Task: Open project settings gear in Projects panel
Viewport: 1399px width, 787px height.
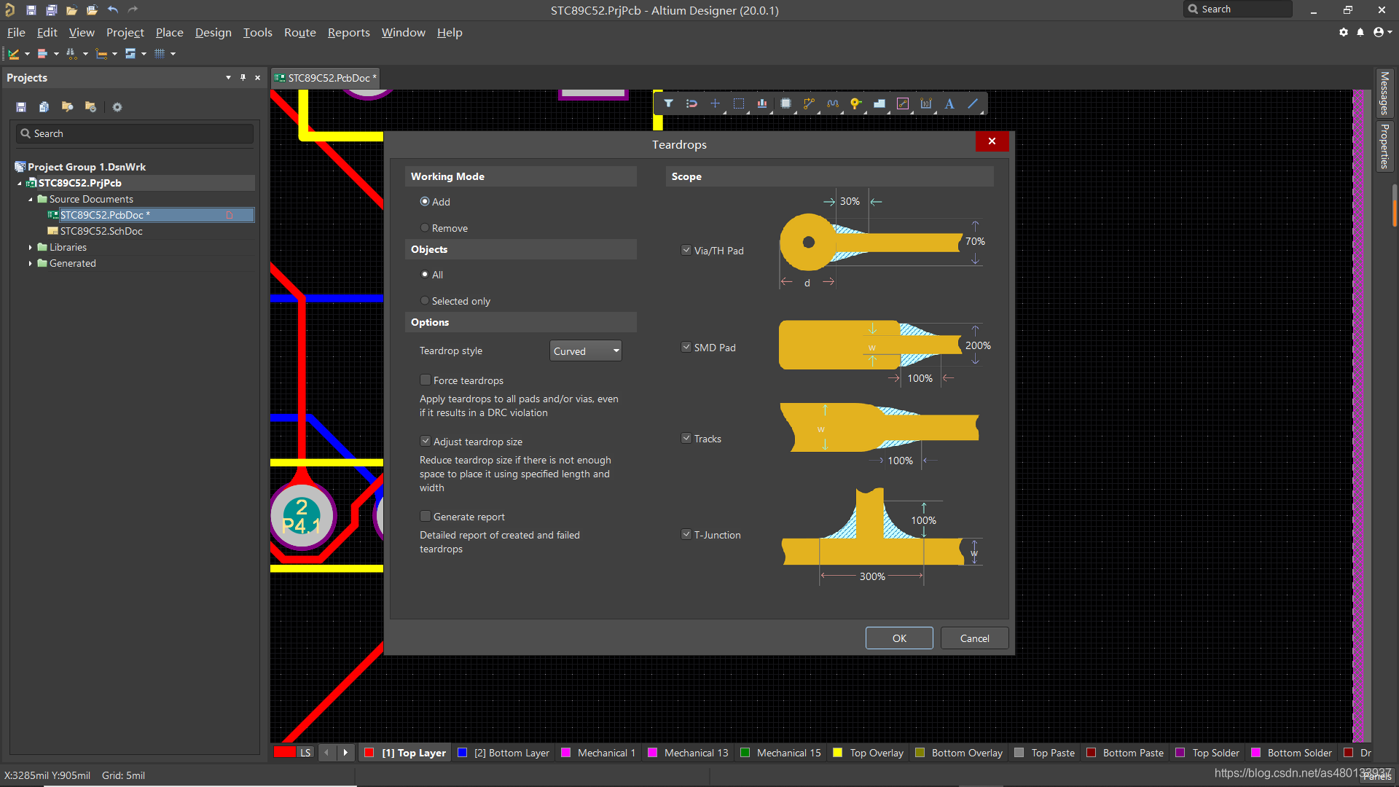Action: point(117,107)
